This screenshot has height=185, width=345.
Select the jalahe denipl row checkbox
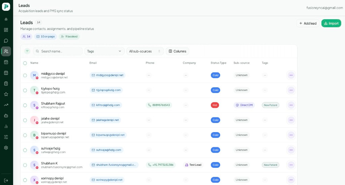25,120
